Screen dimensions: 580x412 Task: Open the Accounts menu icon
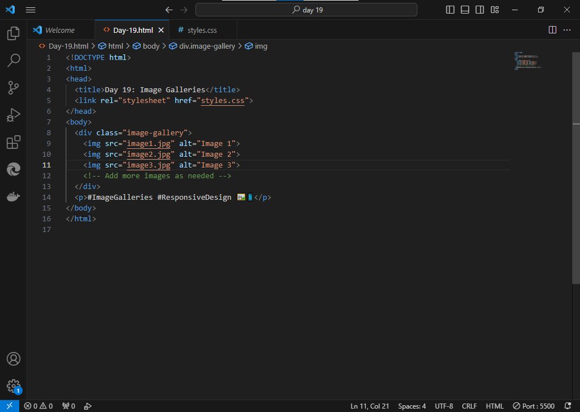(14, 359)
